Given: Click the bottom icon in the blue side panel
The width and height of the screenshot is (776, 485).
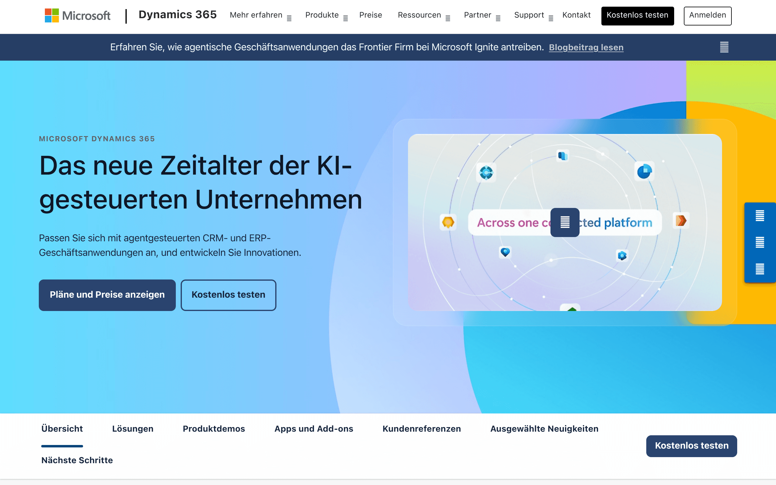Looking at the screenshot, I should tap(760, 269).
